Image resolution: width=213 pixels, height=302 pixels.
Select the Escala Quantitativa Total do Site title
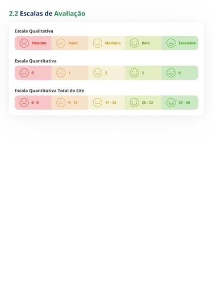(x=49, y=91)
